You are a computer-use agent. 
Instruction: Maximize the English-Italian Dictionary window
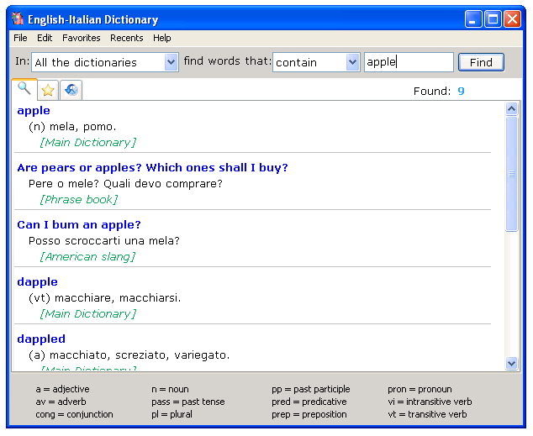click(x=493, y=18)
